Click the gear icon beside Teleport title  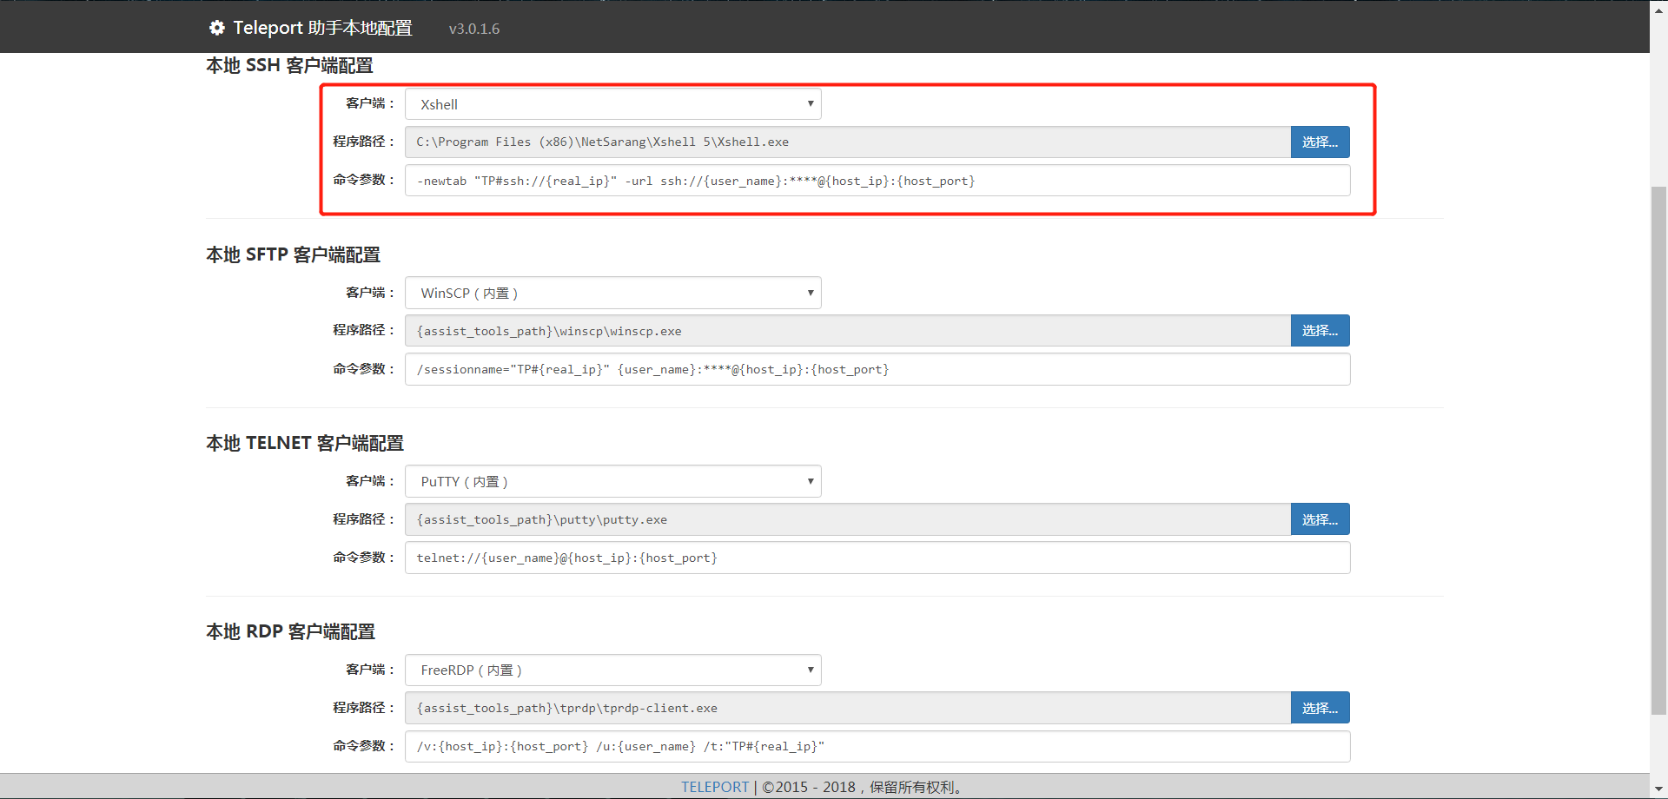click(x=217, y=28)
